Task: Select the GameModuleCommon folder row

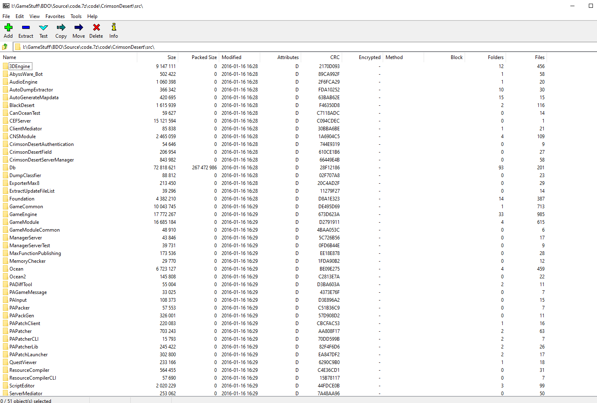Action: pyautogui.click(x=274, y=230)
